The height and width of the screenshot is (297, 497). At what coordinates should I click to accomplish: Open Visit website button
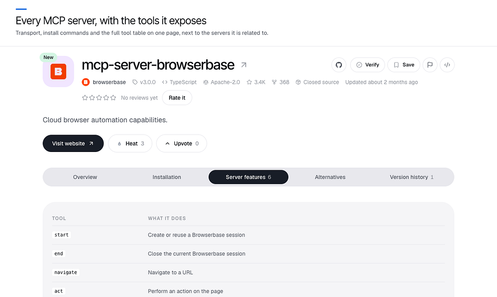[73, 144]
